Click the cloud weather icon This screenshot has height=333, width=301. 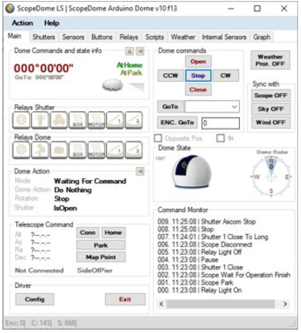pyautogui.click(x=113, y=85)
